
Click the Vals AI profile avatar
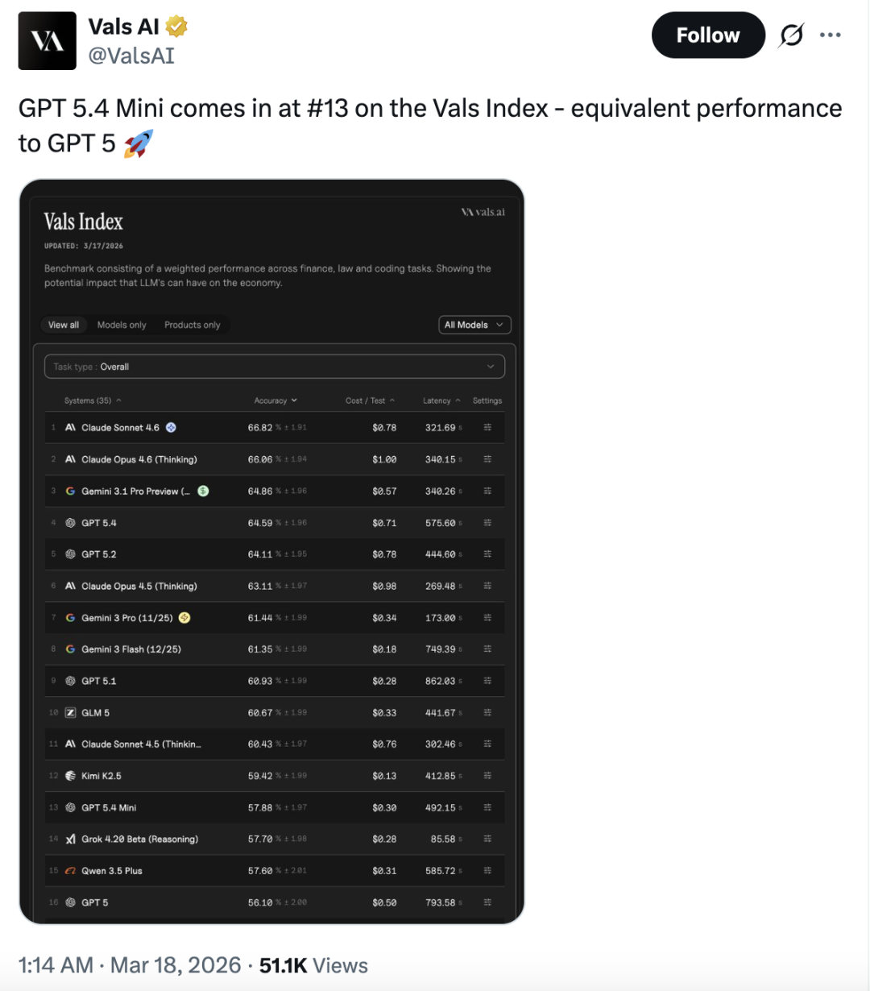pyautogui.click(x=48, y=40)
